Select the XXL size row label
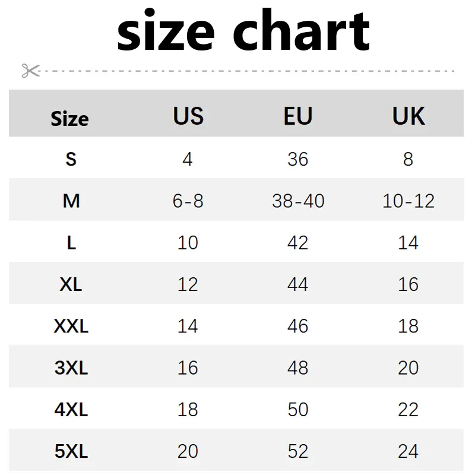 pos(71,326)
